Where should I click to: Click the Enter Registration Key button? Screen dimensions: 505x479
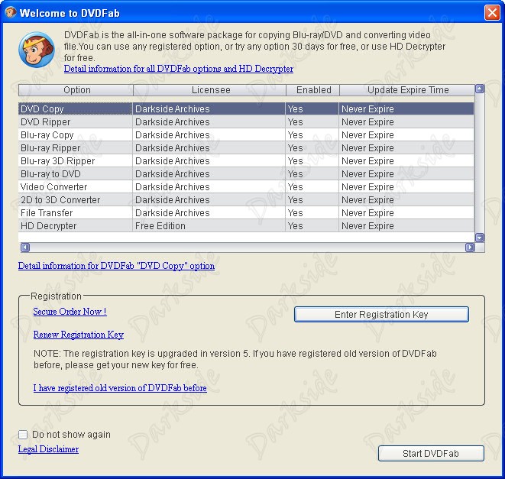381,314
